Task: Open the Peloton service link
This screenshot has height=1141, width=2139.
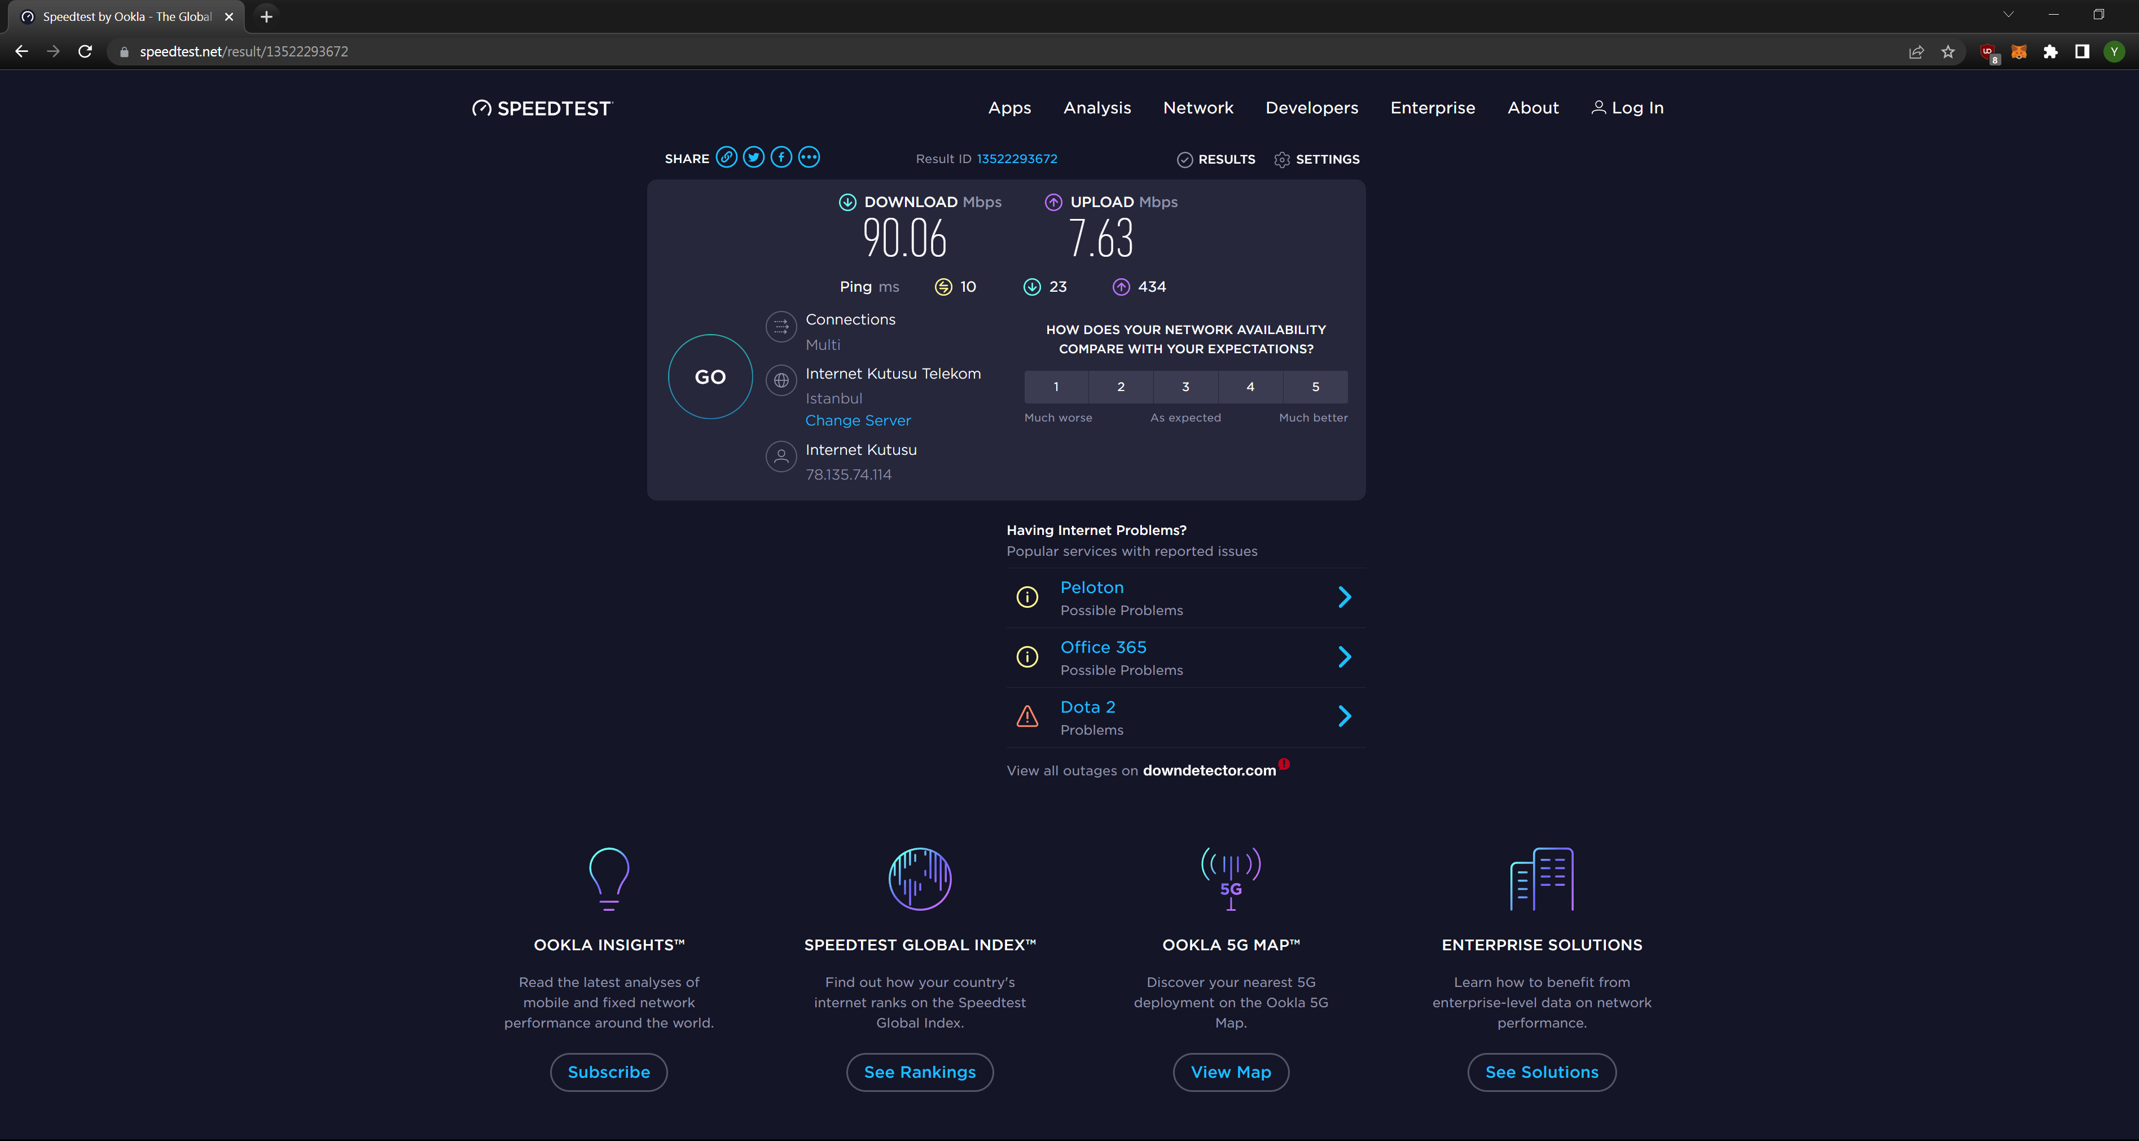Action: tap(1092, 587)
